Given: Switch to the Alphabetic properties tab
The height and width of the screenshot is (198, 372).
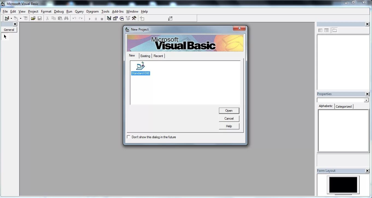Looking at the screenshot, I should point(326,106).
